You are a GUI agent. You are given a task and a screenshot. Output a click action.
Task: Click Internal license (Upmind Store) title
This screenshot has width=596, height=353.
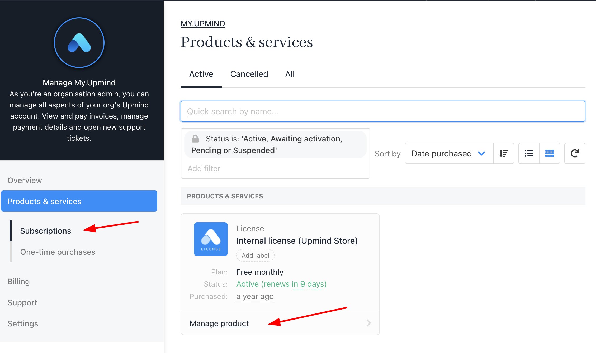[297, 241]
